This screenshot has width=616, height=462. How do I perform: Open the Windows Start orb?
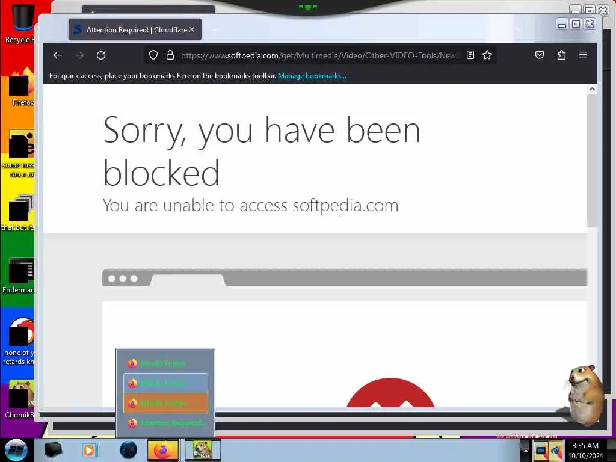[x=16, y=450]
